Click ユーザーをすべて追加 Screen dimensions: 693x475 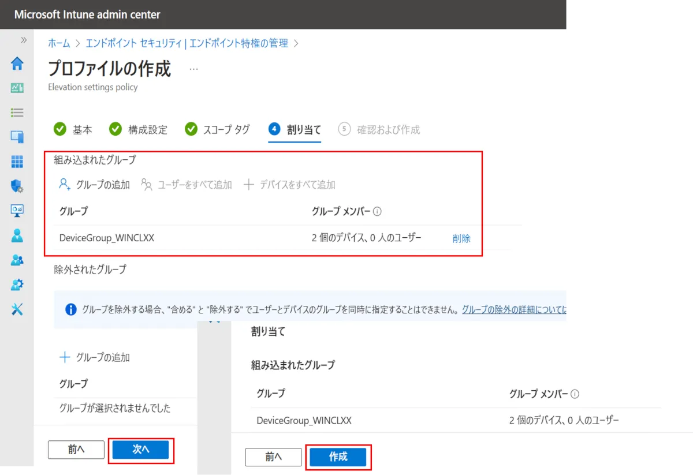click(187, 185)
